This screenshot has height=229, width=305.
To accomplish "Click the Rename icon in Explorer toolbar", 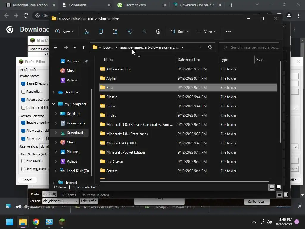I will [130, 31].
